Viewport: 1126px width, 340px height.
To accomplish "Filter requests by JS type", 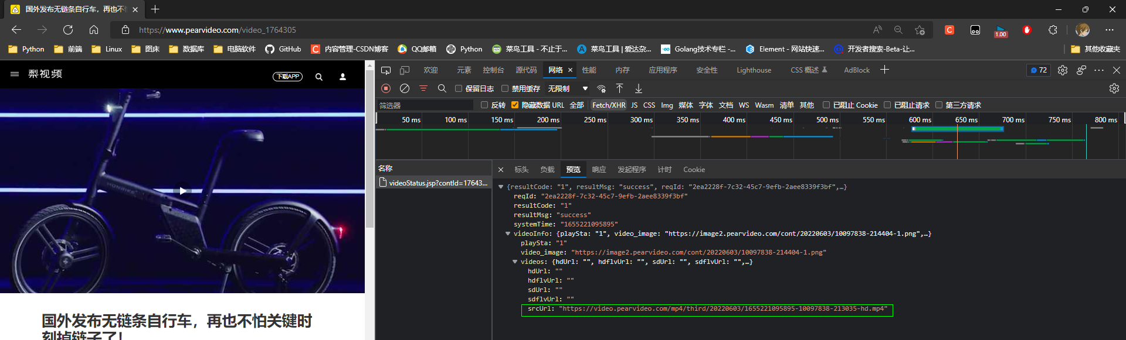I will 634,105.
